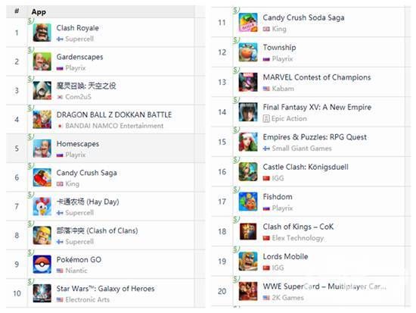Open the Candy Crush Soda Saga icon

click(x=248, y=22)
